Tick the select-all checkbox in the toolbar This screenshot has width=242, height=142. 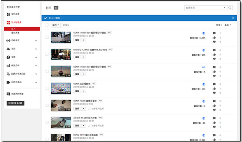click(x=47, y=25)
